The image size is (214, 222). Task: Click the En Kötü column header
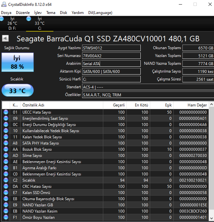(x=138, y=105)
